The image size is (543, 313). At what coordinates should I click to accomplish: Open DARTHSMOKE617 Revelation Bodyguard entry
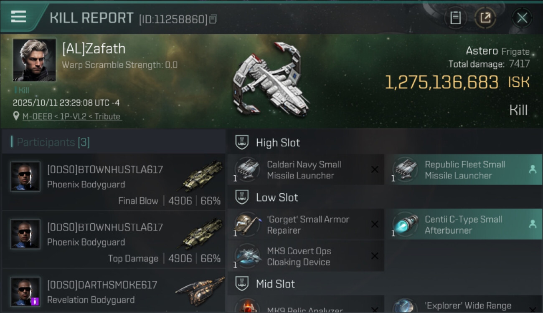coord(113,291)
